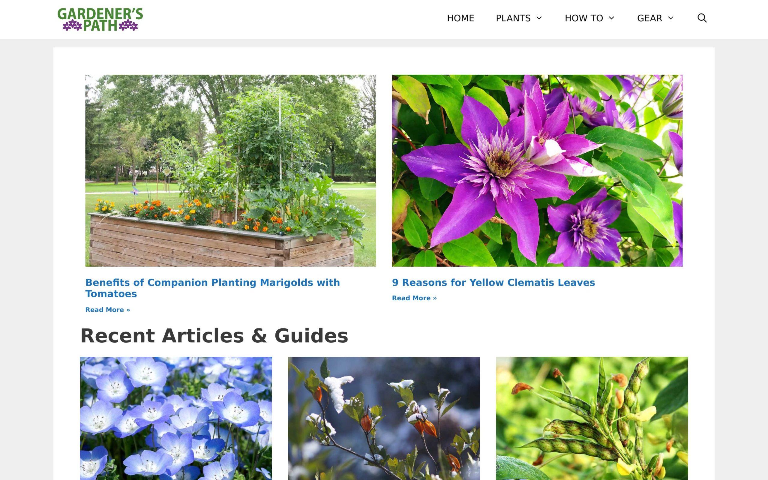768x480 pixels.
Task: Expand the Gear menu chevron
Action: [670, 18]
